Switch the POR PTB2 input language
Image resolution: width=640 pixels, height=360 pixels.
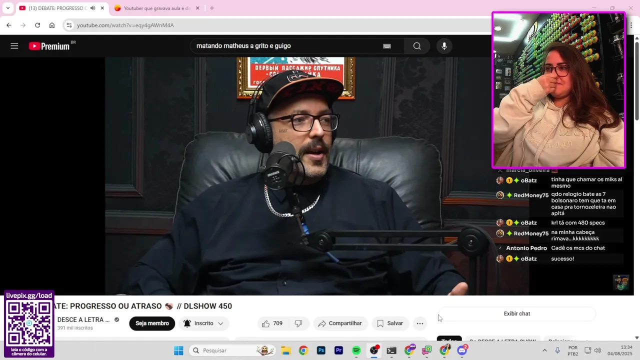[573, 350]
